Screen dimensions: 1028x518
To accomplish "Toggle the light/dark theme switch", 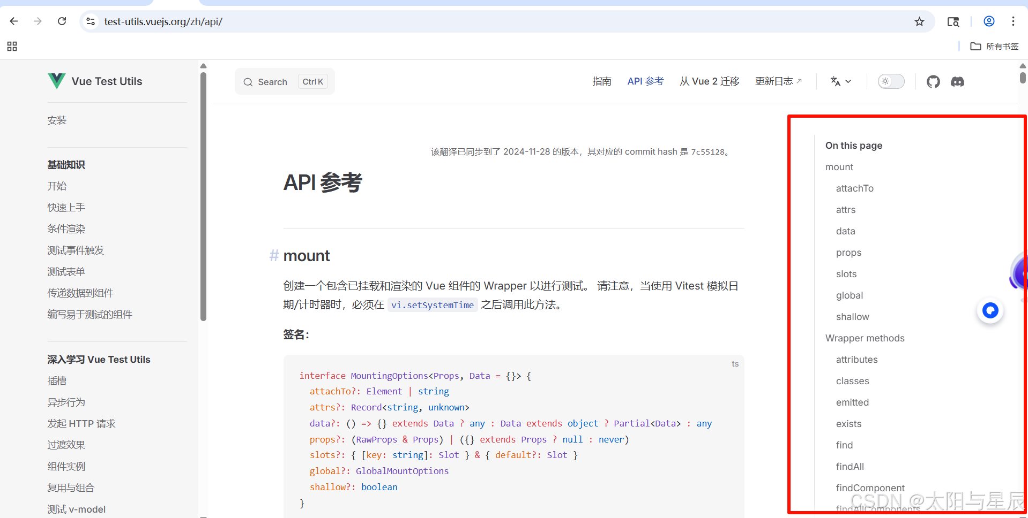I will point(891,81).
